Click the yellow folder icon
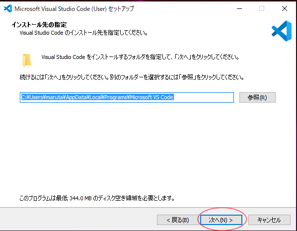Viewport: 297px width, 231px height. click(x=27, y=60)
